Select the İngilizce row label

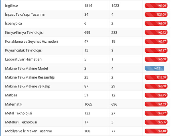[12, 5]
